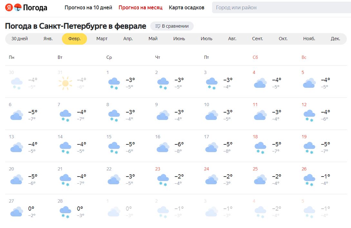
Task: Open the 'Карта осадков' link
Action: pyautogui.click(x=187, y=7)
